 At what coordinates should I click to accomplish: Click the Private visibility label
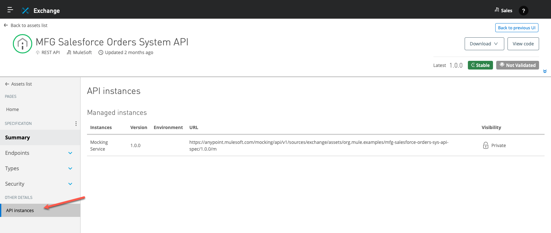498,145
